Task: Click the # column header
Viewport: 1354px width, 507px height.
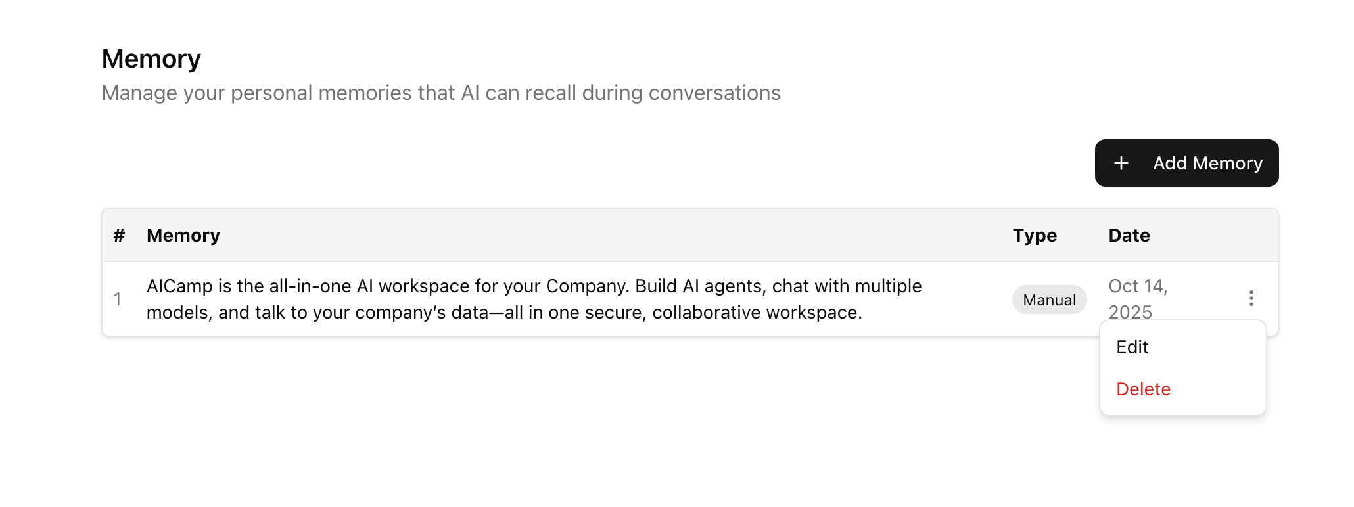Action: click(119, 235)
